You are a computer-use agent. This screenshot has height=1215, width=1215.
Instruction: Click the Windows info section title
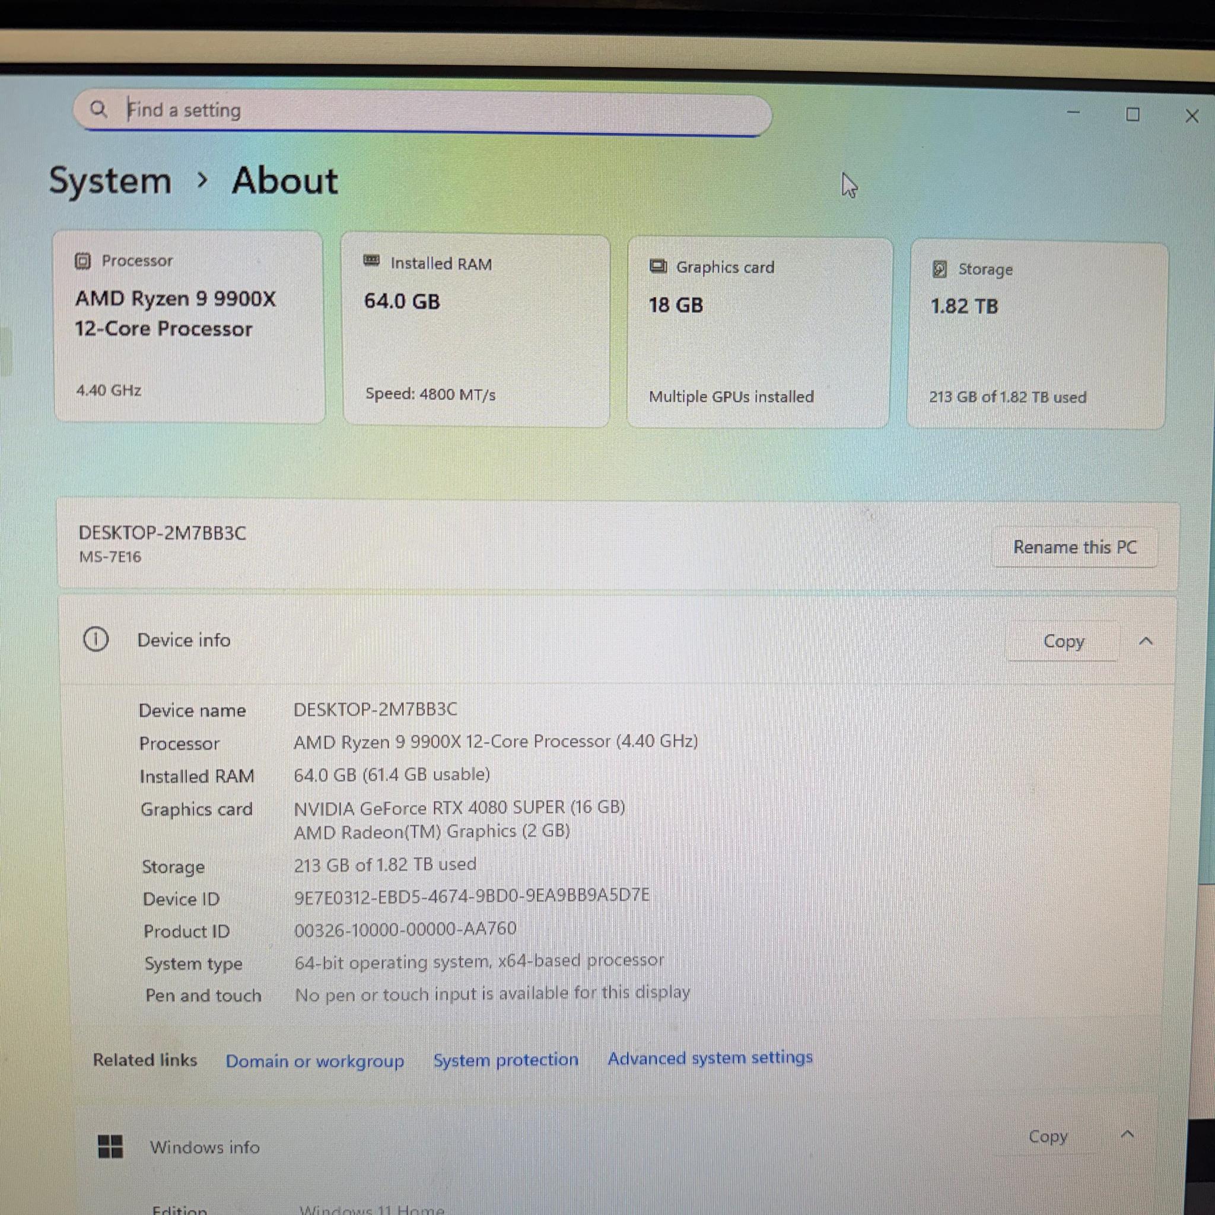click(205, 1147)
